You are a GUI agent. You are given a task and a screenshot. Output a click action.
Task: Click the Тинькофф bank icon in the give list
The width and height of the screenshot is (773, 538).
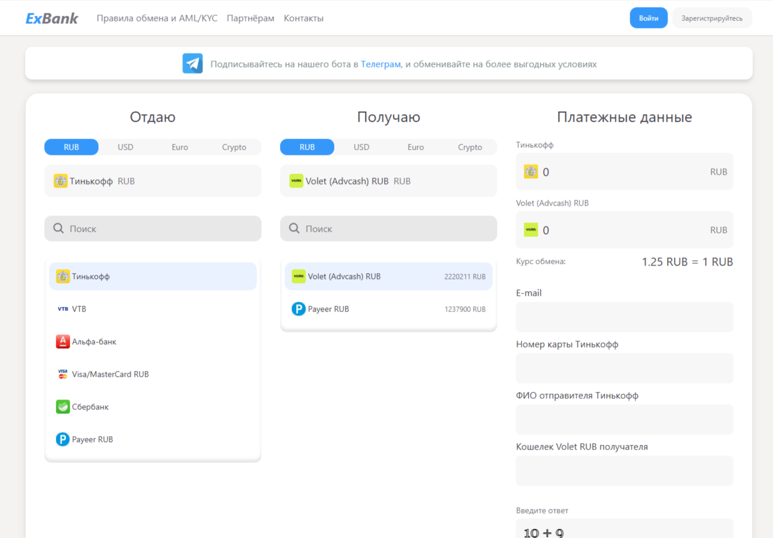63,277
